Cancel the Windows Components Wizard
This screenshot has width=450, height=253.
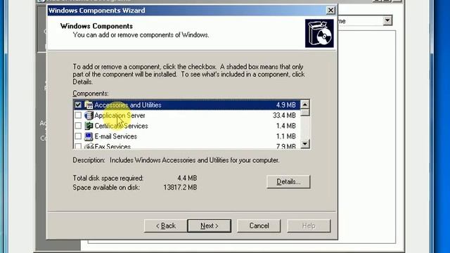(x=259, y=226)
